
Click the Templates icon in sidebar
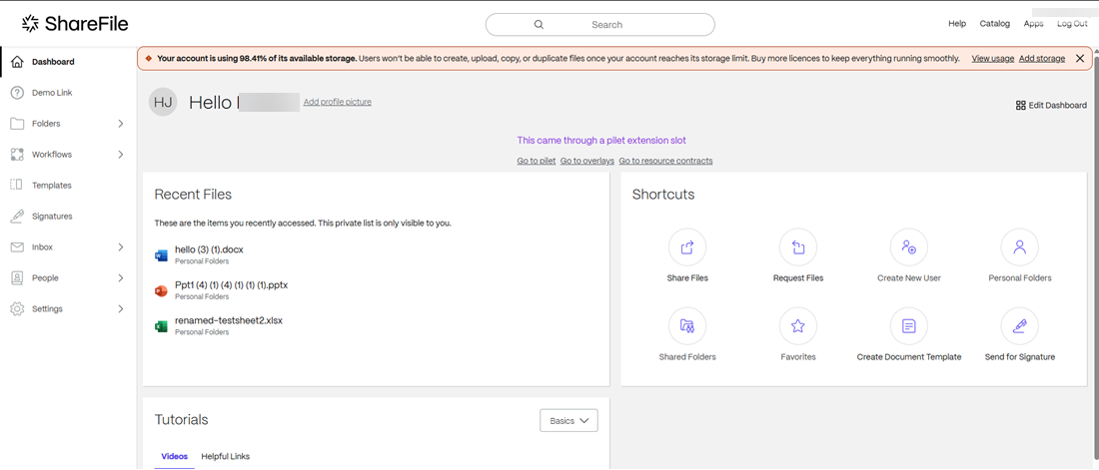(18, 185)
